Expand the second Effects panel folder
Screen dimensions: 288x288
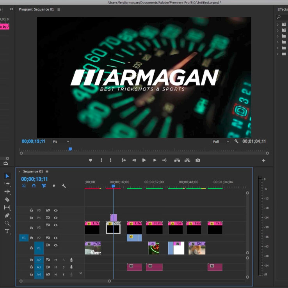coord(278,30)
